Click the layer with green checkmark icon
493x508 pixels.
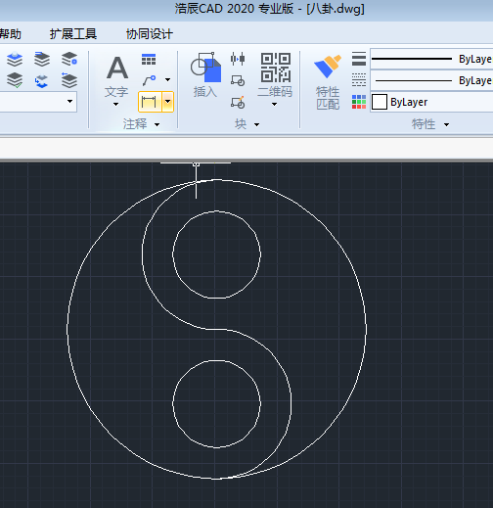15,80
